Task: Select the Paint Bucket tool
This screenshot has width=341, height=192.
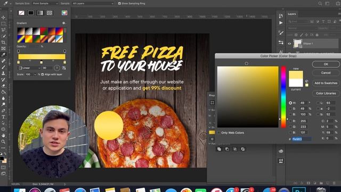Action: [3, 92]
